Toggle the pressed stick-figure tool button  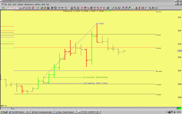(x=133, y=8)
